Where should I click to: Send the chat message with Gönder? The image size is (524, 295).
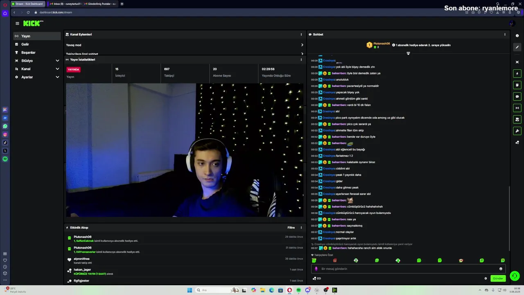pos(498,279)
